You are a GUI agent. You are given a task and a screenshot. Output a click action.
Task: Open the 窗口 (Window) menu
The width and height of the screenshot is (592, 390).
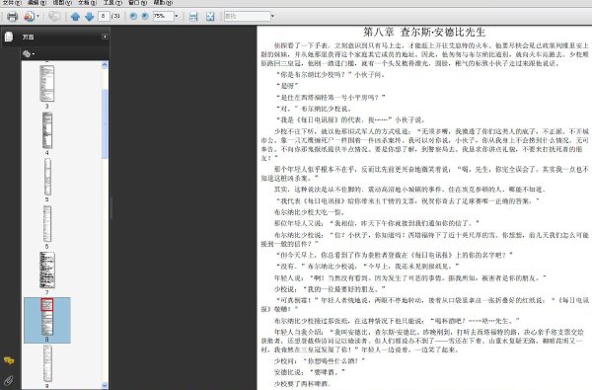138,3
